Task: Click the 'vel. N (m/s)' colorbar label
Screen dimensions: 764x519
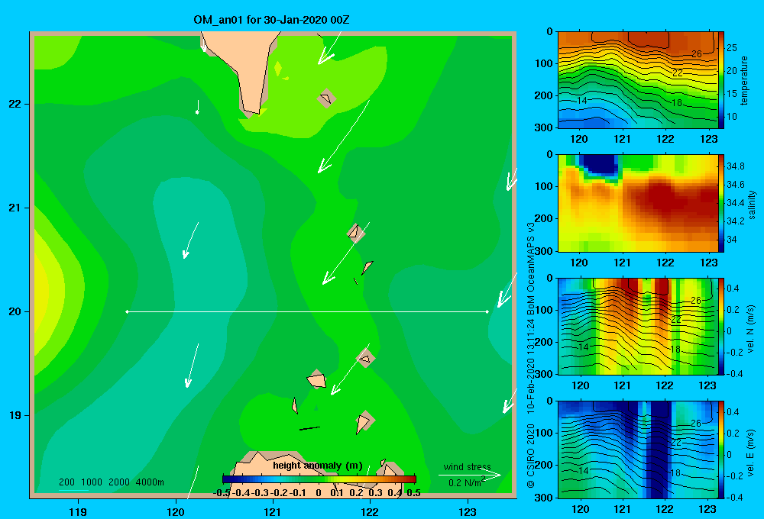Action: (751, 329)
